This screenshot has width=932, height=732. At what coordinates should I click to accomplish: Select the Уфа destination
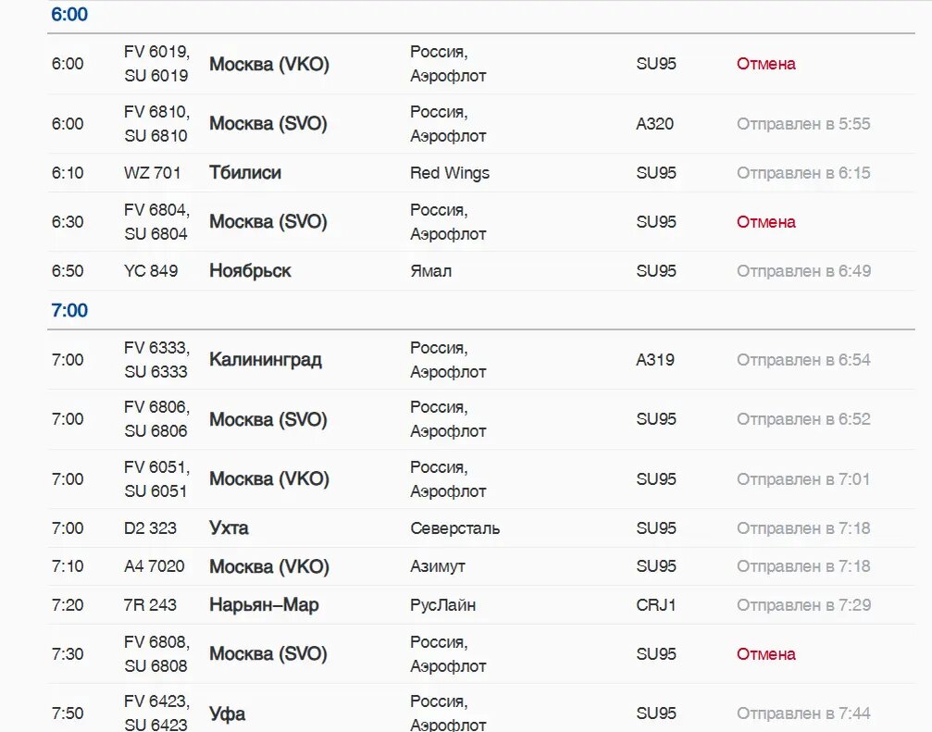[227, 713]
